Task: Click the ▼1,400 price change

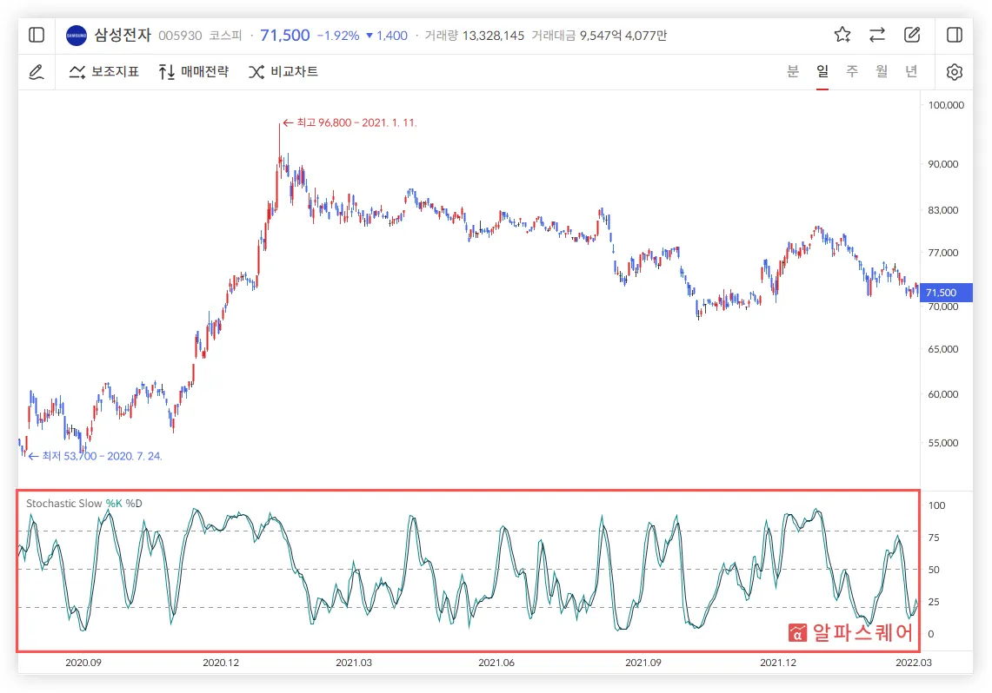Action: tap(387, 36)
